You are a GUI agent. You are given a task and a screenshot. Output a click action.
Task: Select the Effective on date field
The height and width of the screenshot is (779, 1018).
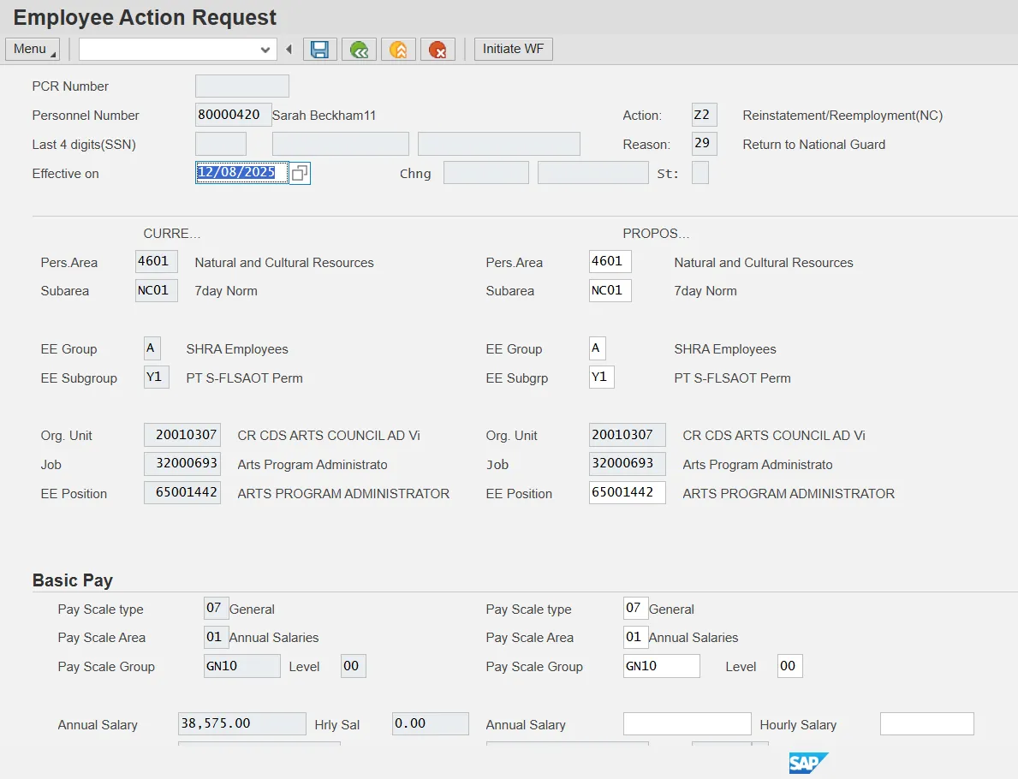[x=241, y=173]
